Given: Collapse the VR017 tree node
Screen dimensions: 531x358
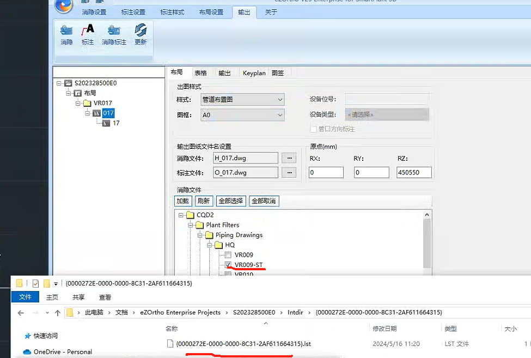Looking at the screenshot, I should 78,104.
